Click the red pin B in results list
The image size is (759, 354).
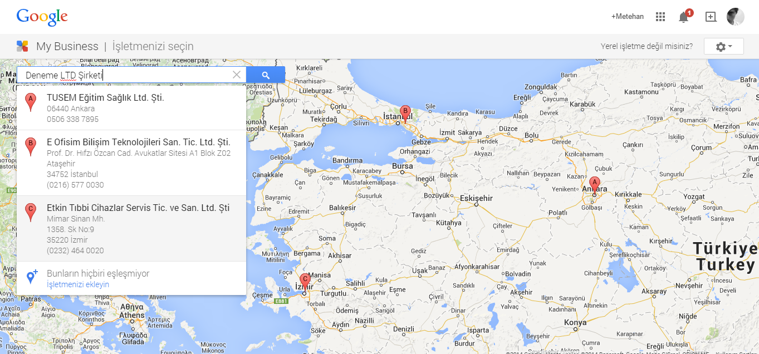(x=31, y=146)
